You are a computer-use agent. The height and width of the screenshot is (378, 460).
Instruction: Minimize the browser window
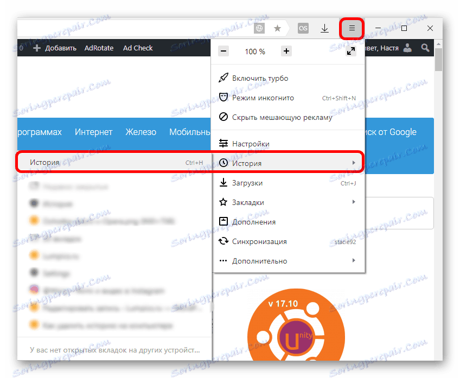point(378,28)
